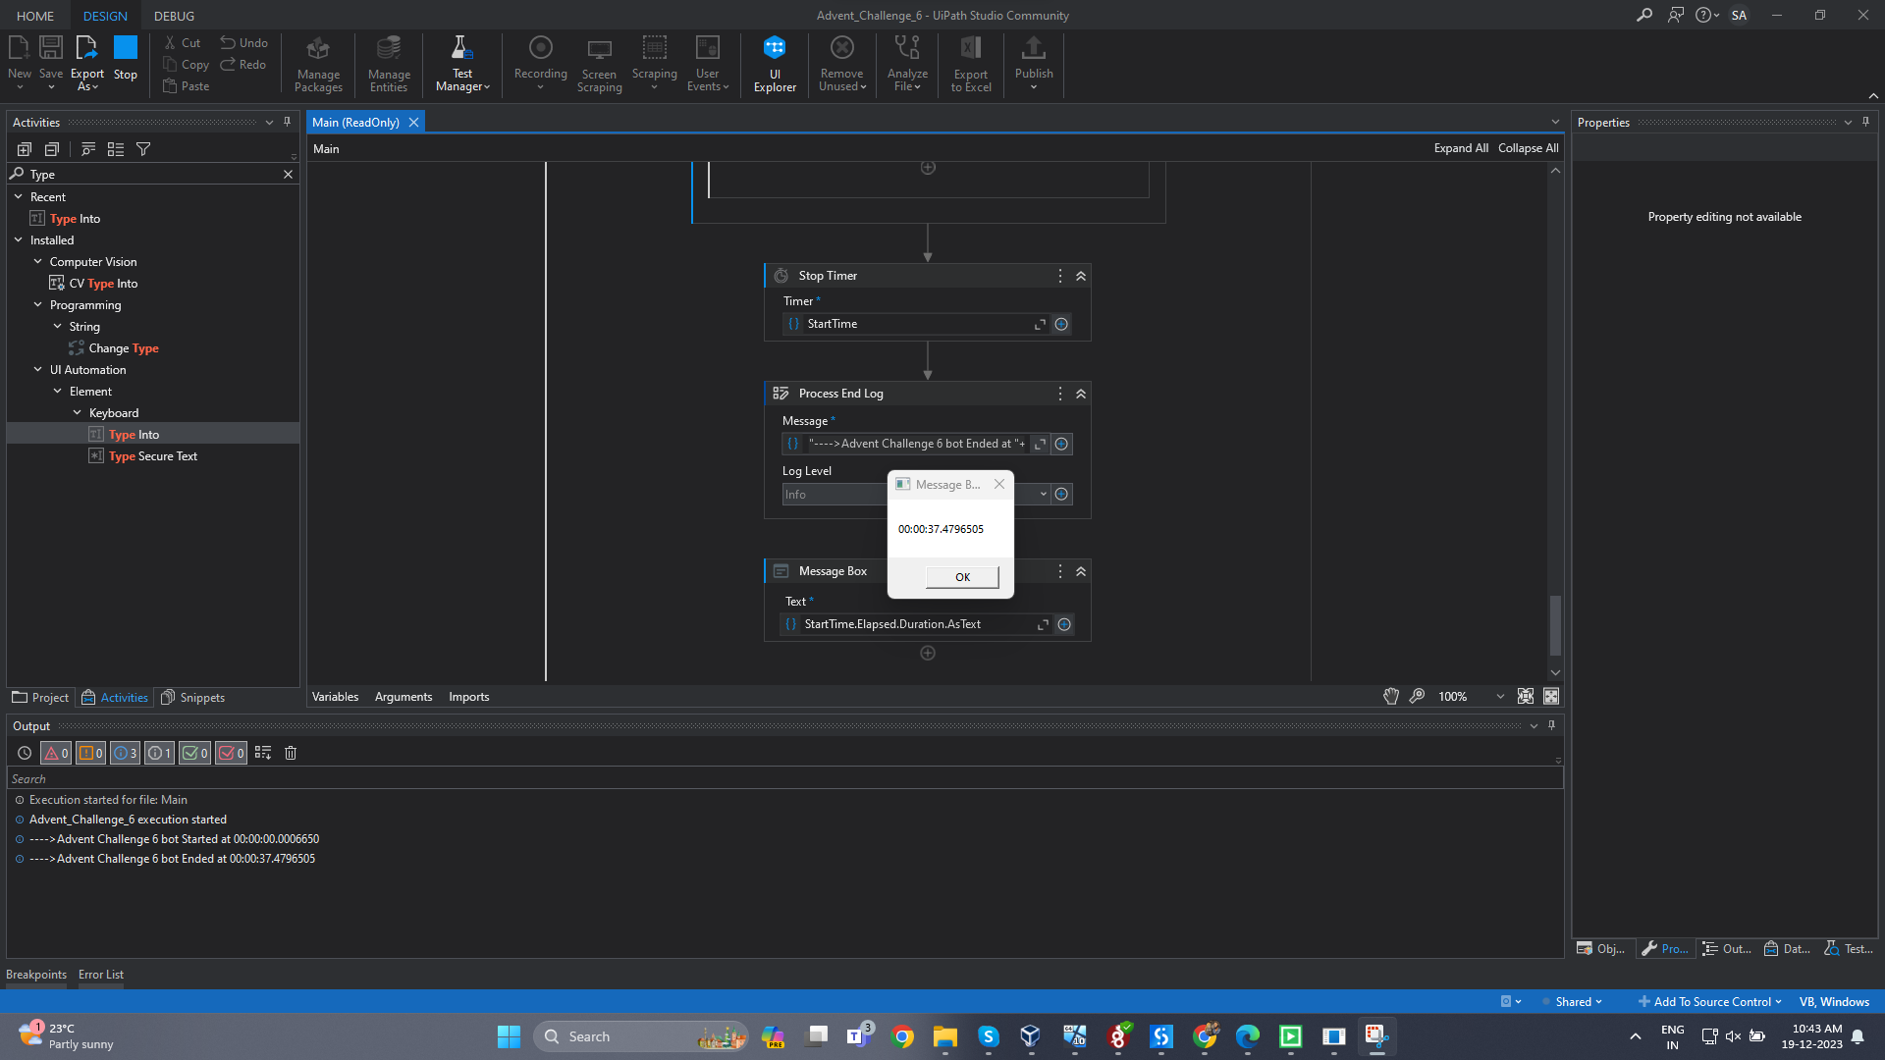Viewport: 1885px width, 1060px height.
Task: Toggle the errors filter in Output panel
Action: 56,753
